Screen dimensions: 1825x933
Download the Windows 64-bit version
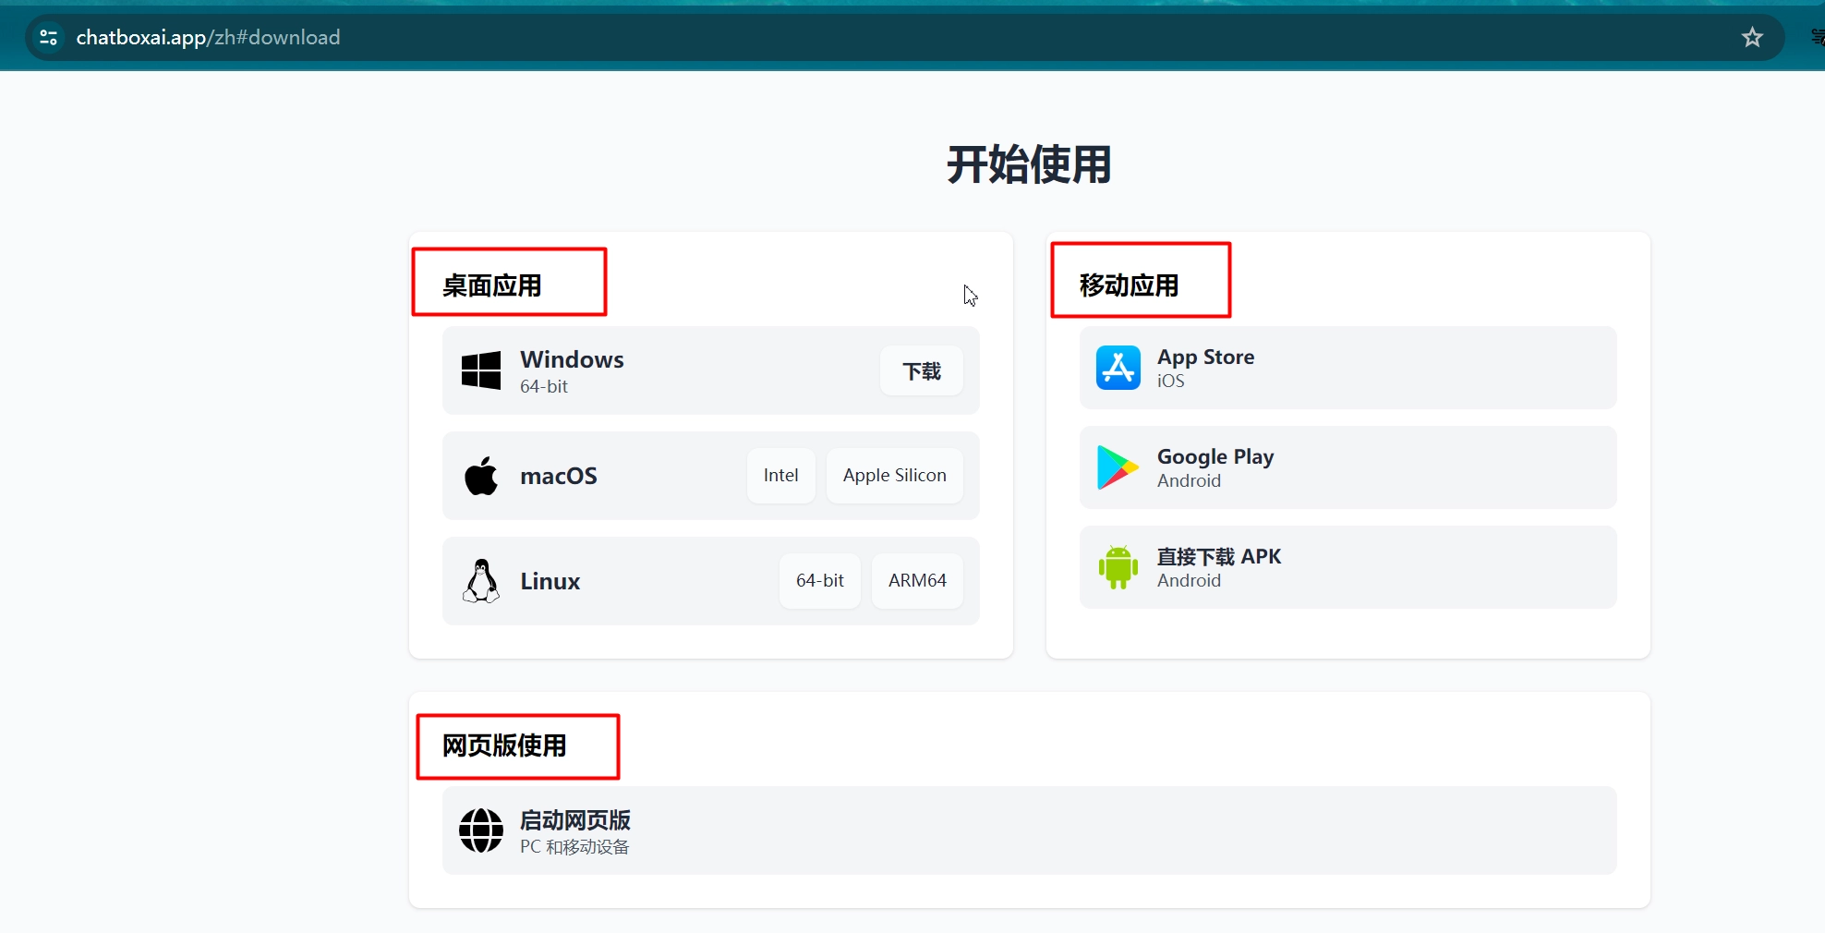point(922,370)
